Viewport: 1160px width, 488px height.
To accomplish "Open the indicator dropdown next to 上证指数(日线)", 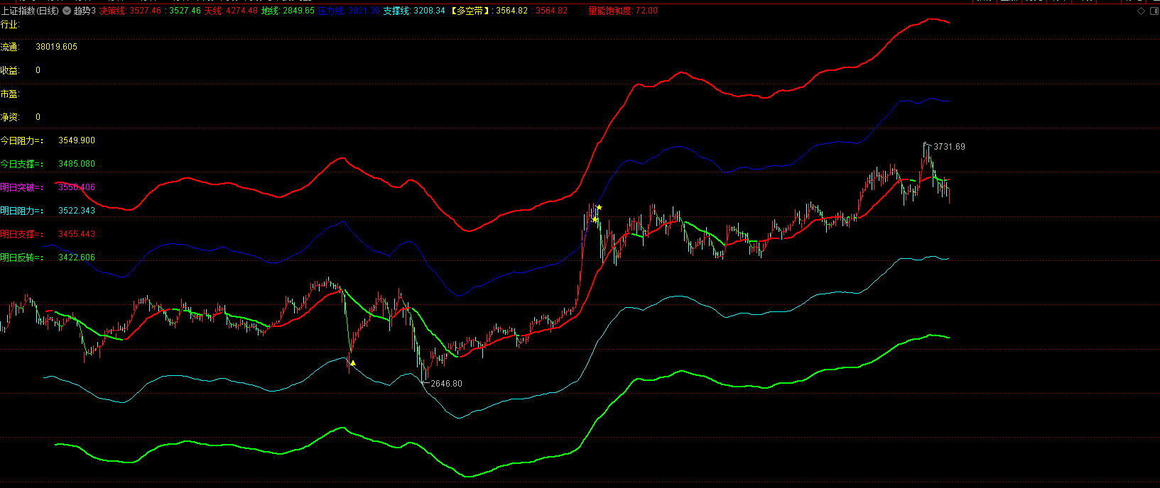I will (67, 11).
